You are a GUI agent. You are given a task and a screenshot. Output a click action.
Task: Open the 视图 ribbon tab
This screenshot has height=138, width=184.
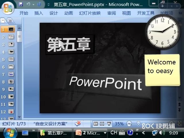(126, 13)
